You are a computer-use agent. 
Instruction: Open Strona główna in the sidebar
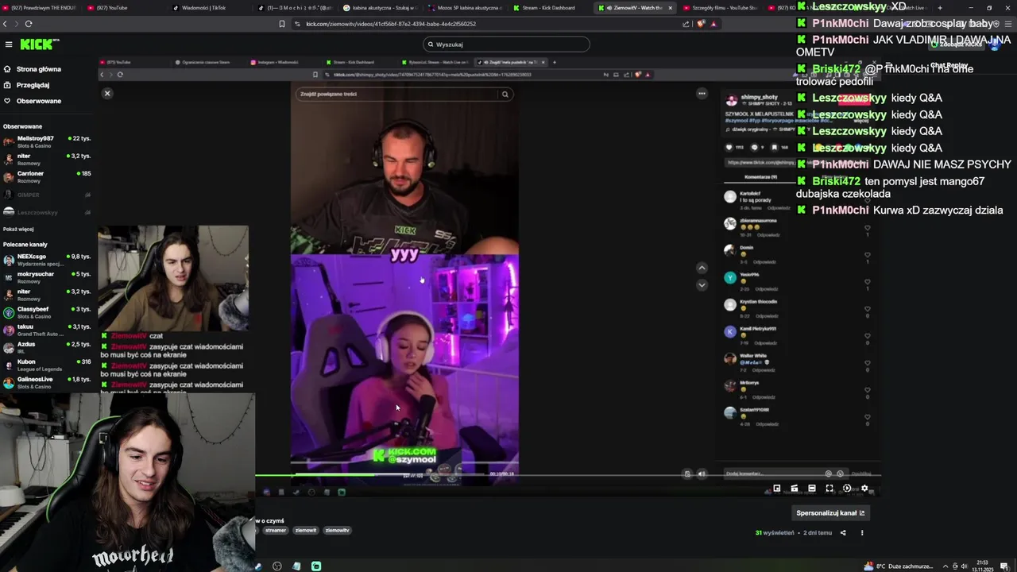point(38,69)
